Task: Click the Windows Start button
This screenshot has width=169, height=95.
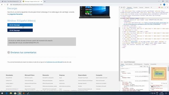Action: point(2,93)
